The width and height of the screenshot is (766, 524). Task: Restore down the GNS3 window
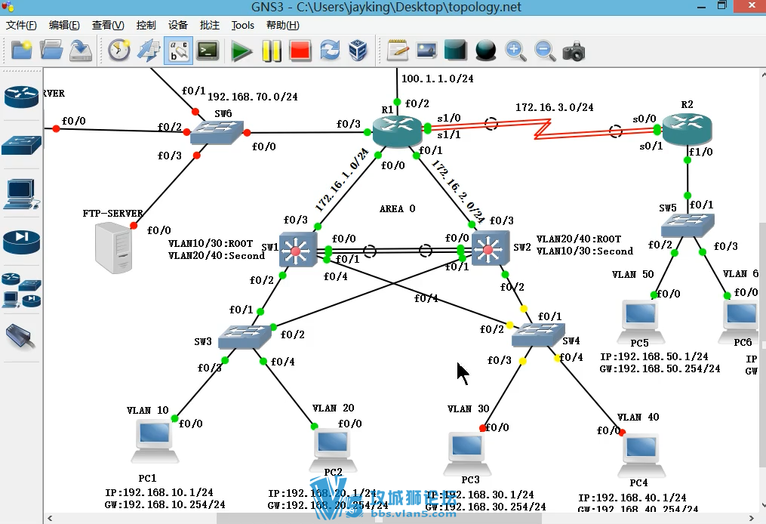pos(722,5)
